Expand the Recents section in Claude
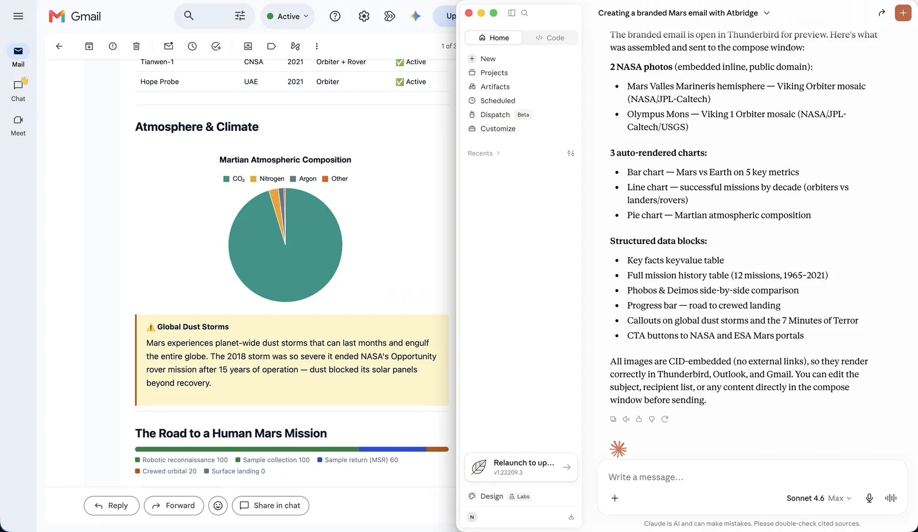 pyautogui.click(x=484, y=153)
